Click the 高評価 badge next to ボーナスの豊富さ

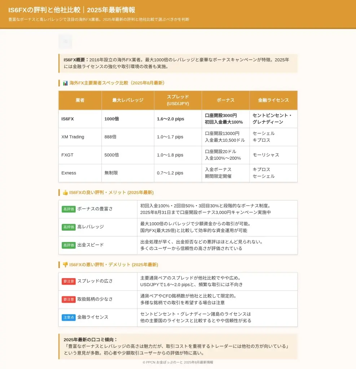tap(69, 209)
